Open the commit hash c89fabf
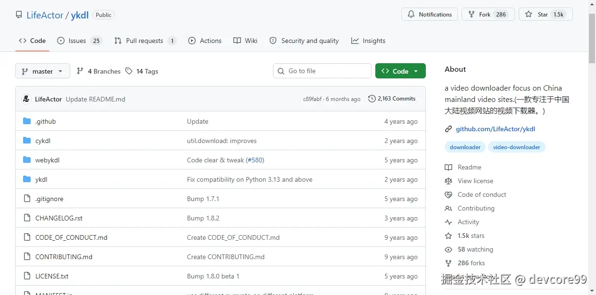This screenshot has height=295, width=596. click(x=312, y=99)
